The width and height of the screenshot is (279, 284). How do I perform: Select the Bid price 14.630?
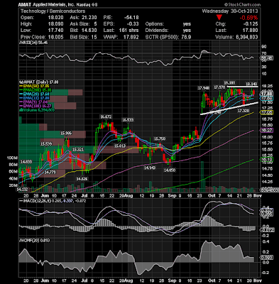click(90, 31)
